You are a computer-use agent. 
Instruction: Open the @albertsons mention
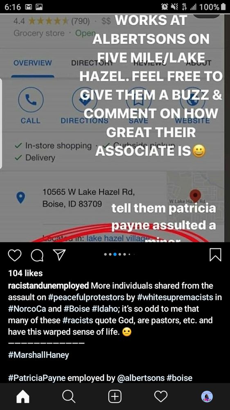141,378
